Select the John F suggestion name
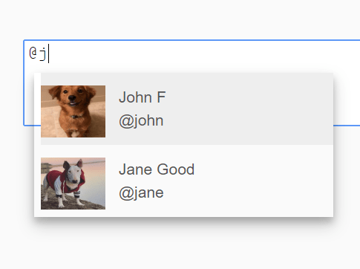 (x=143, y=97)
